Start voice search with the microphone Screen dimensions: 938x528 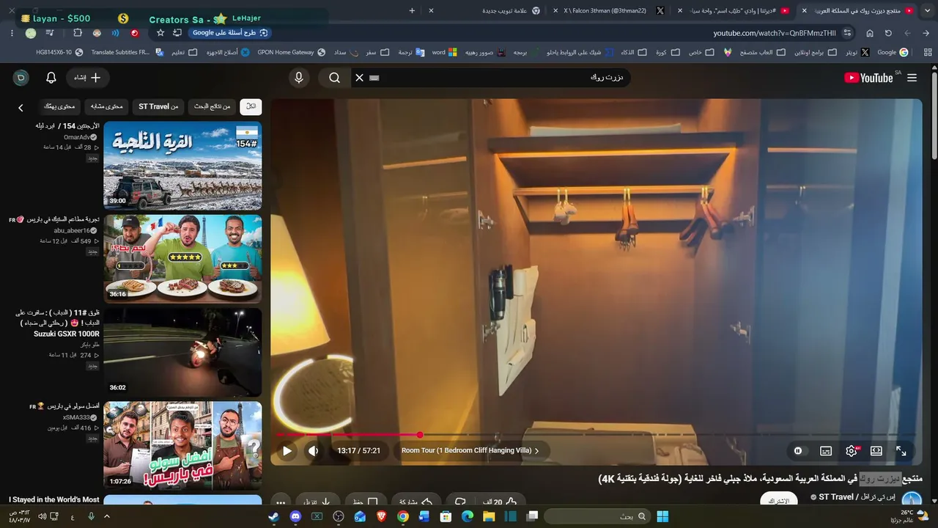(x=298, y=78)
